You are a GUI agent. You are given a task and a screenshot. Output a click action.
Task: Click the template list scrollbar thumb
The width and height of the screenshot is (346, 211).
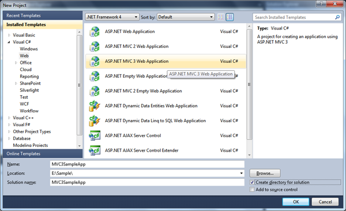click(x=249, y=84)
